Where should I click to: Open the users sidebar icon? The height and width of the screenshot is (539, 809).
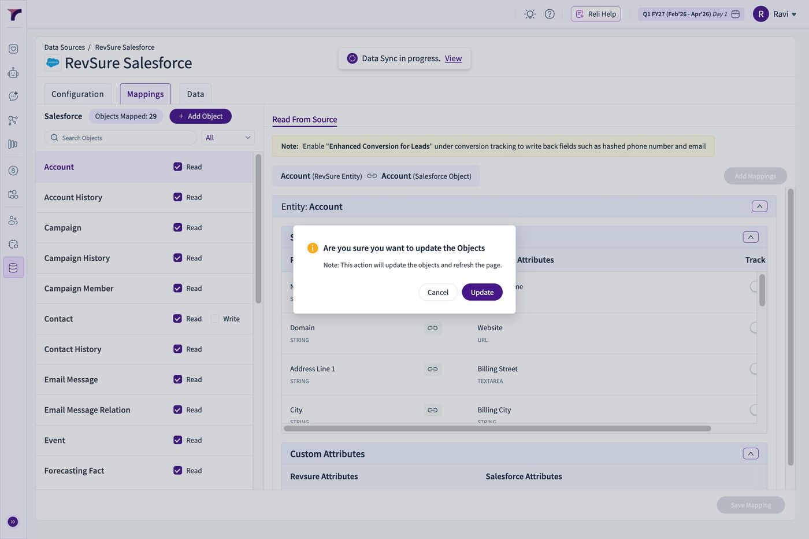pos(13,220)
